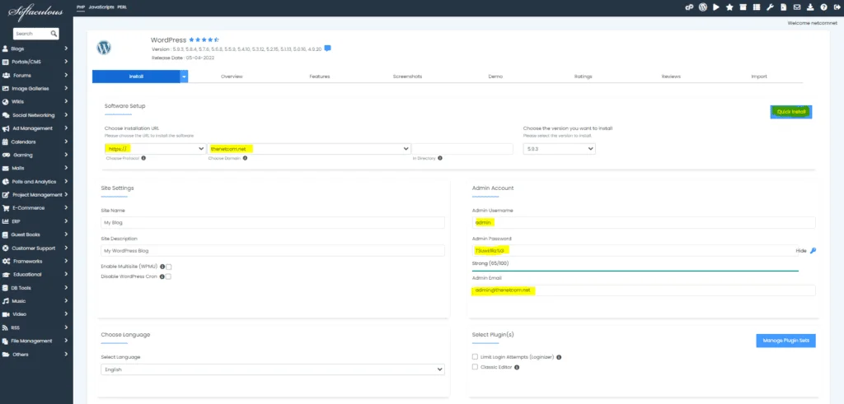Select the JavaScripts menu in top bar
This screenshot has width=844, height=404.
(101, 7)
